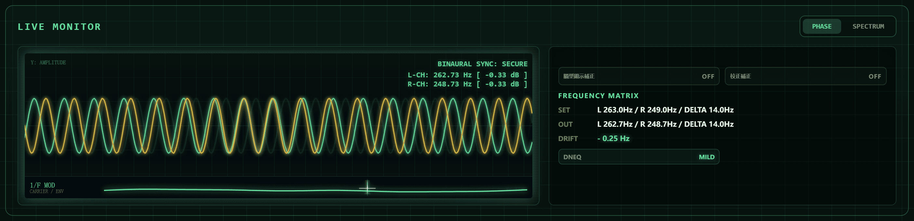Click the 1/F MOD label
The height and width of the screenshot is (221, 914).
coord(42,185)
